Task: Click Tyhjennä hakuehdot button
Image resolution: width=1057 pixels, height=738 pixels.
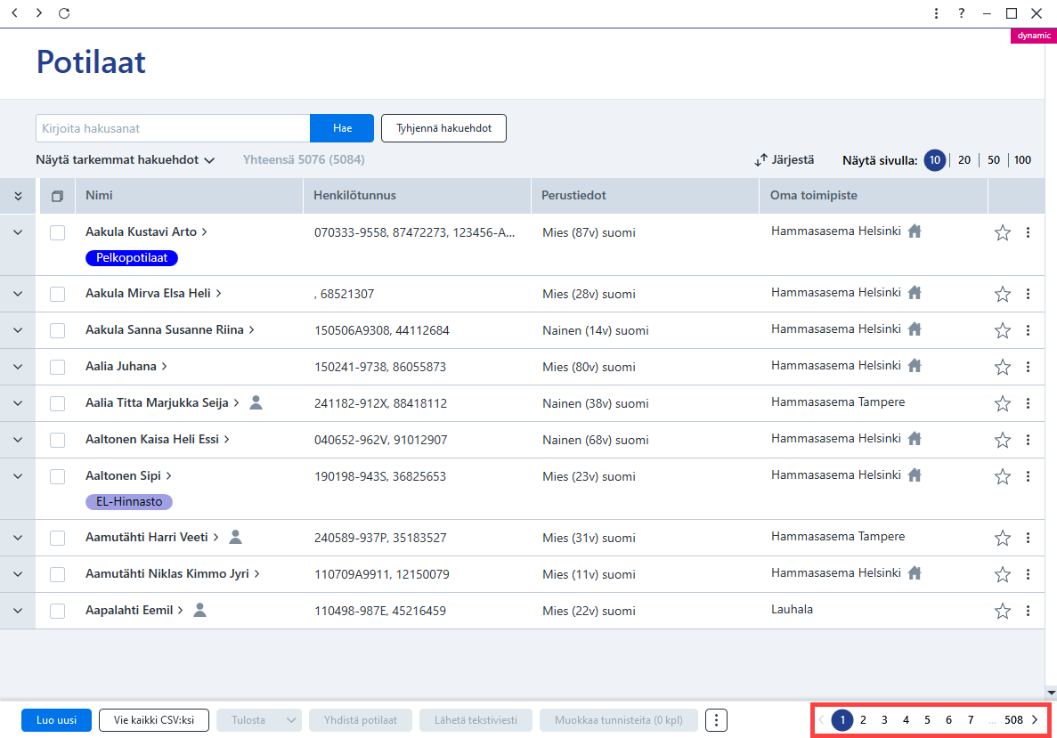Action: (443, 128)
